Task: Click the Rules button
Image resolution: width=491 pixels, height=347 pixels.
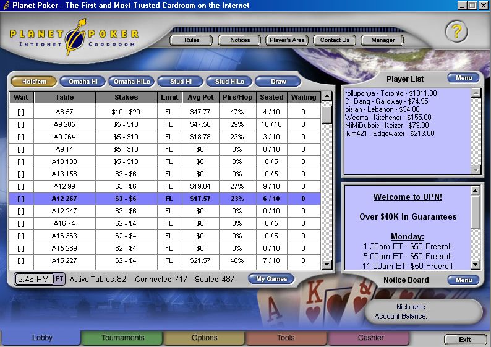Action: tap(192, 40)
